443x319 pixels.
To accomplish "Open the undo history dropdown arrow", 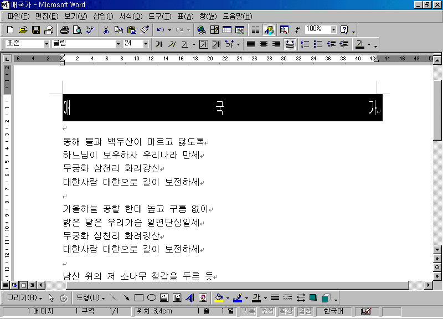I will [169, 30].
